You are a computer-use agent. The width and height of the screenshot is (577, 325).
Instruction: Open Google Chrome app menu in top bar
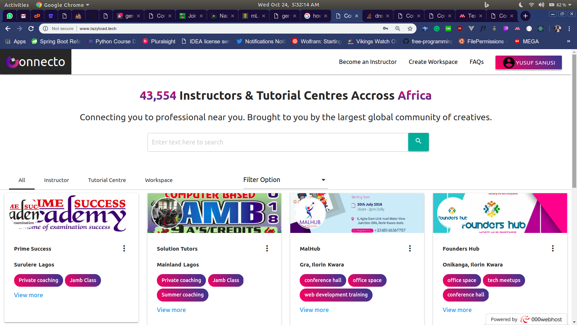coord(63,5)
